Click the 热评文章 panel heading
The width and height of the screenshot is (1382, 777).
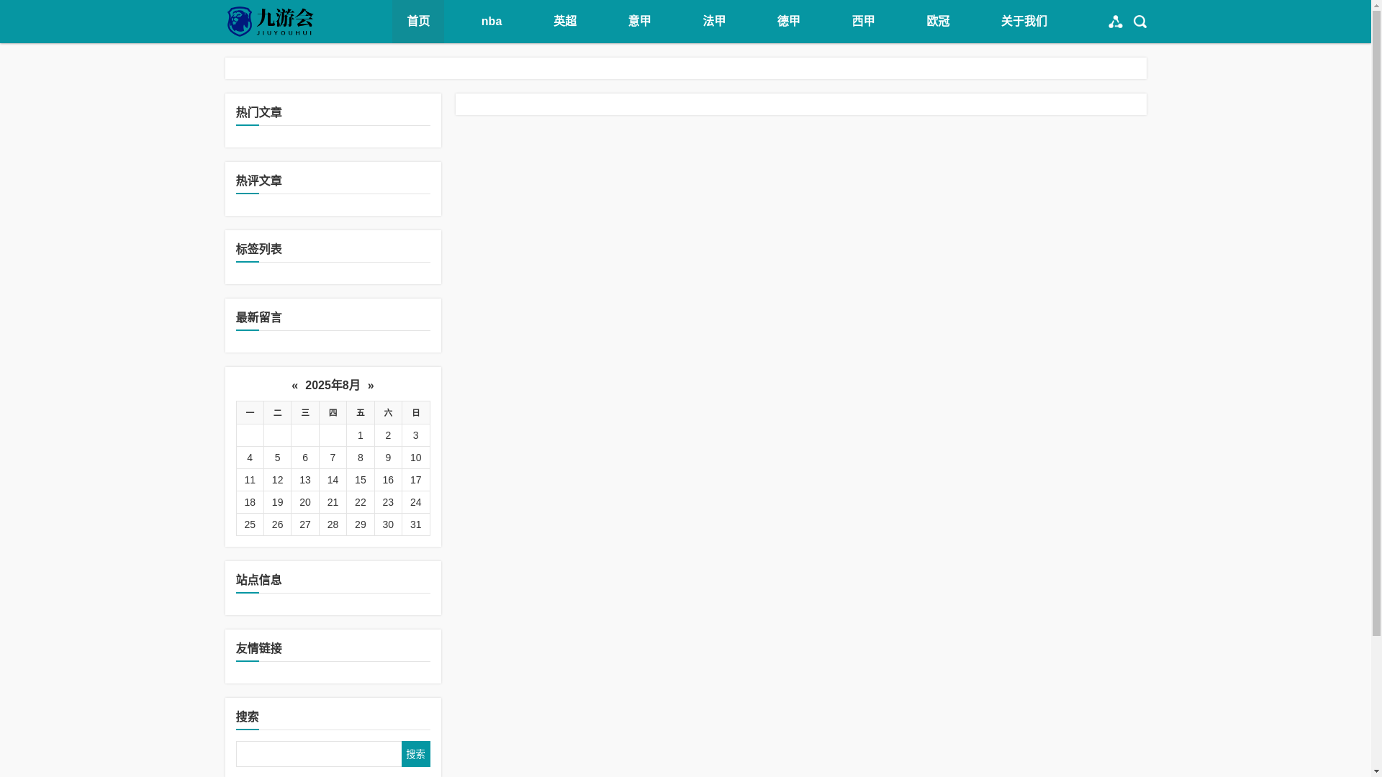(x=259, y=181)
